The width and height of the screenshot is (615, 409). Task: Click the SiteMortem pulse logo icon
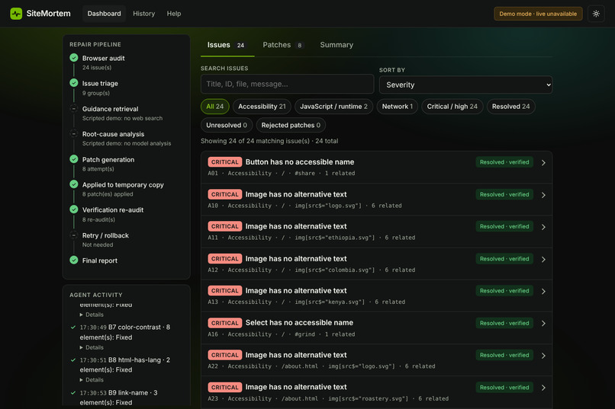(x=16, y=14)
